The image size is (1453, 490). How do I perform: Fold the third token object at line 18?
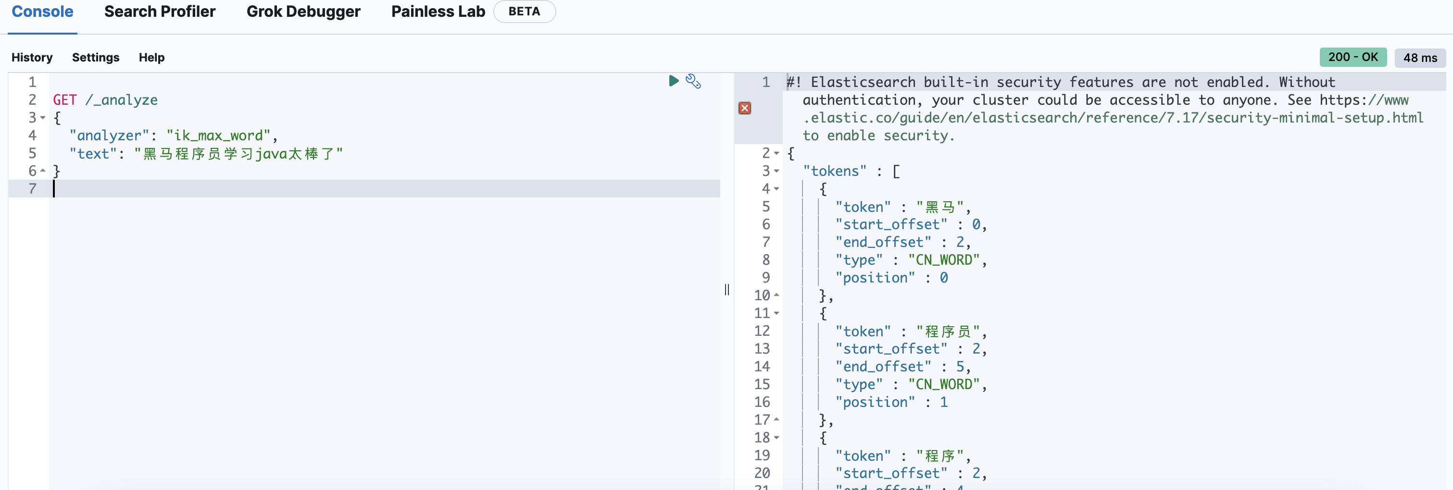[x=777, y=438]
